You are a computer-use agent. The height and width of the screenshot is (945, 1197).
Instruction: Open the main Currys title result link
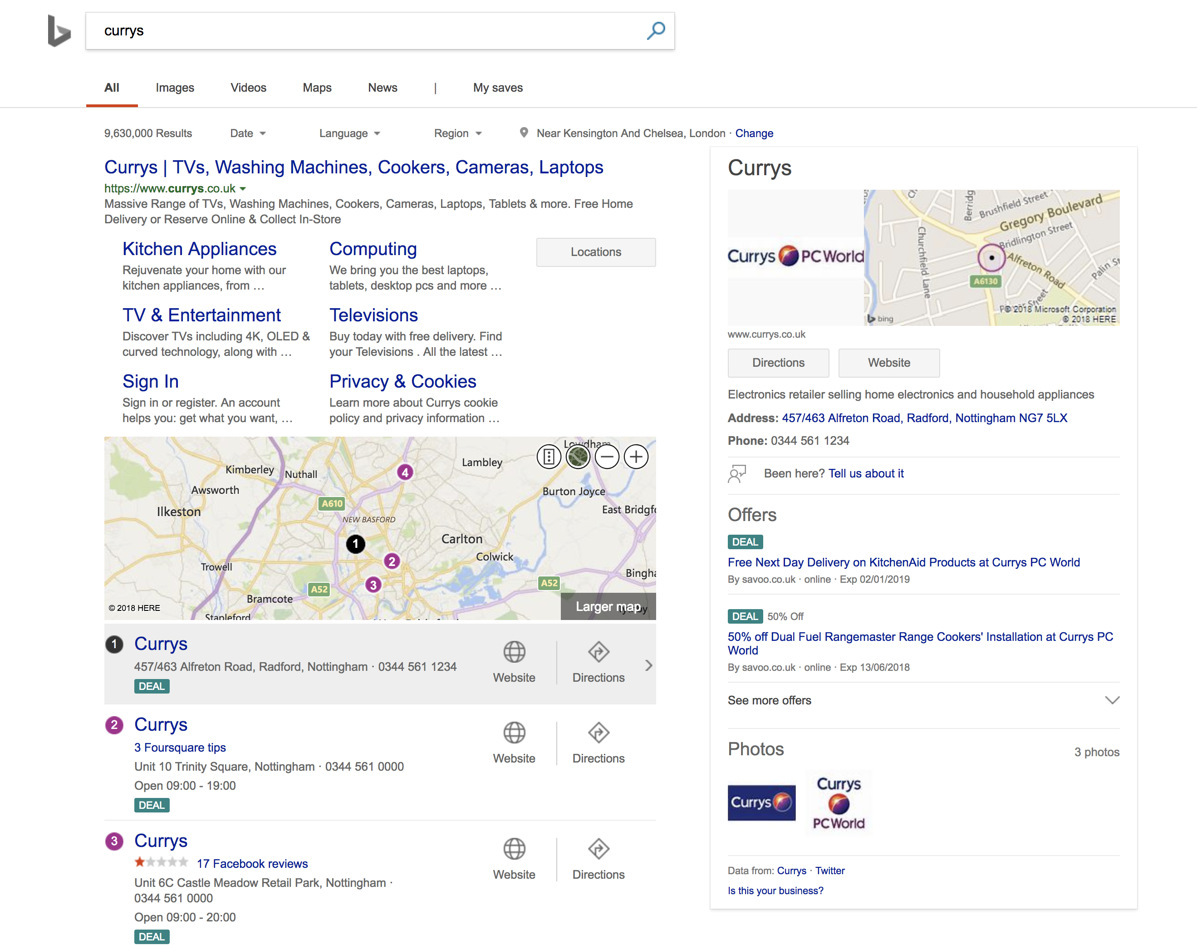[x=353, y=167]
